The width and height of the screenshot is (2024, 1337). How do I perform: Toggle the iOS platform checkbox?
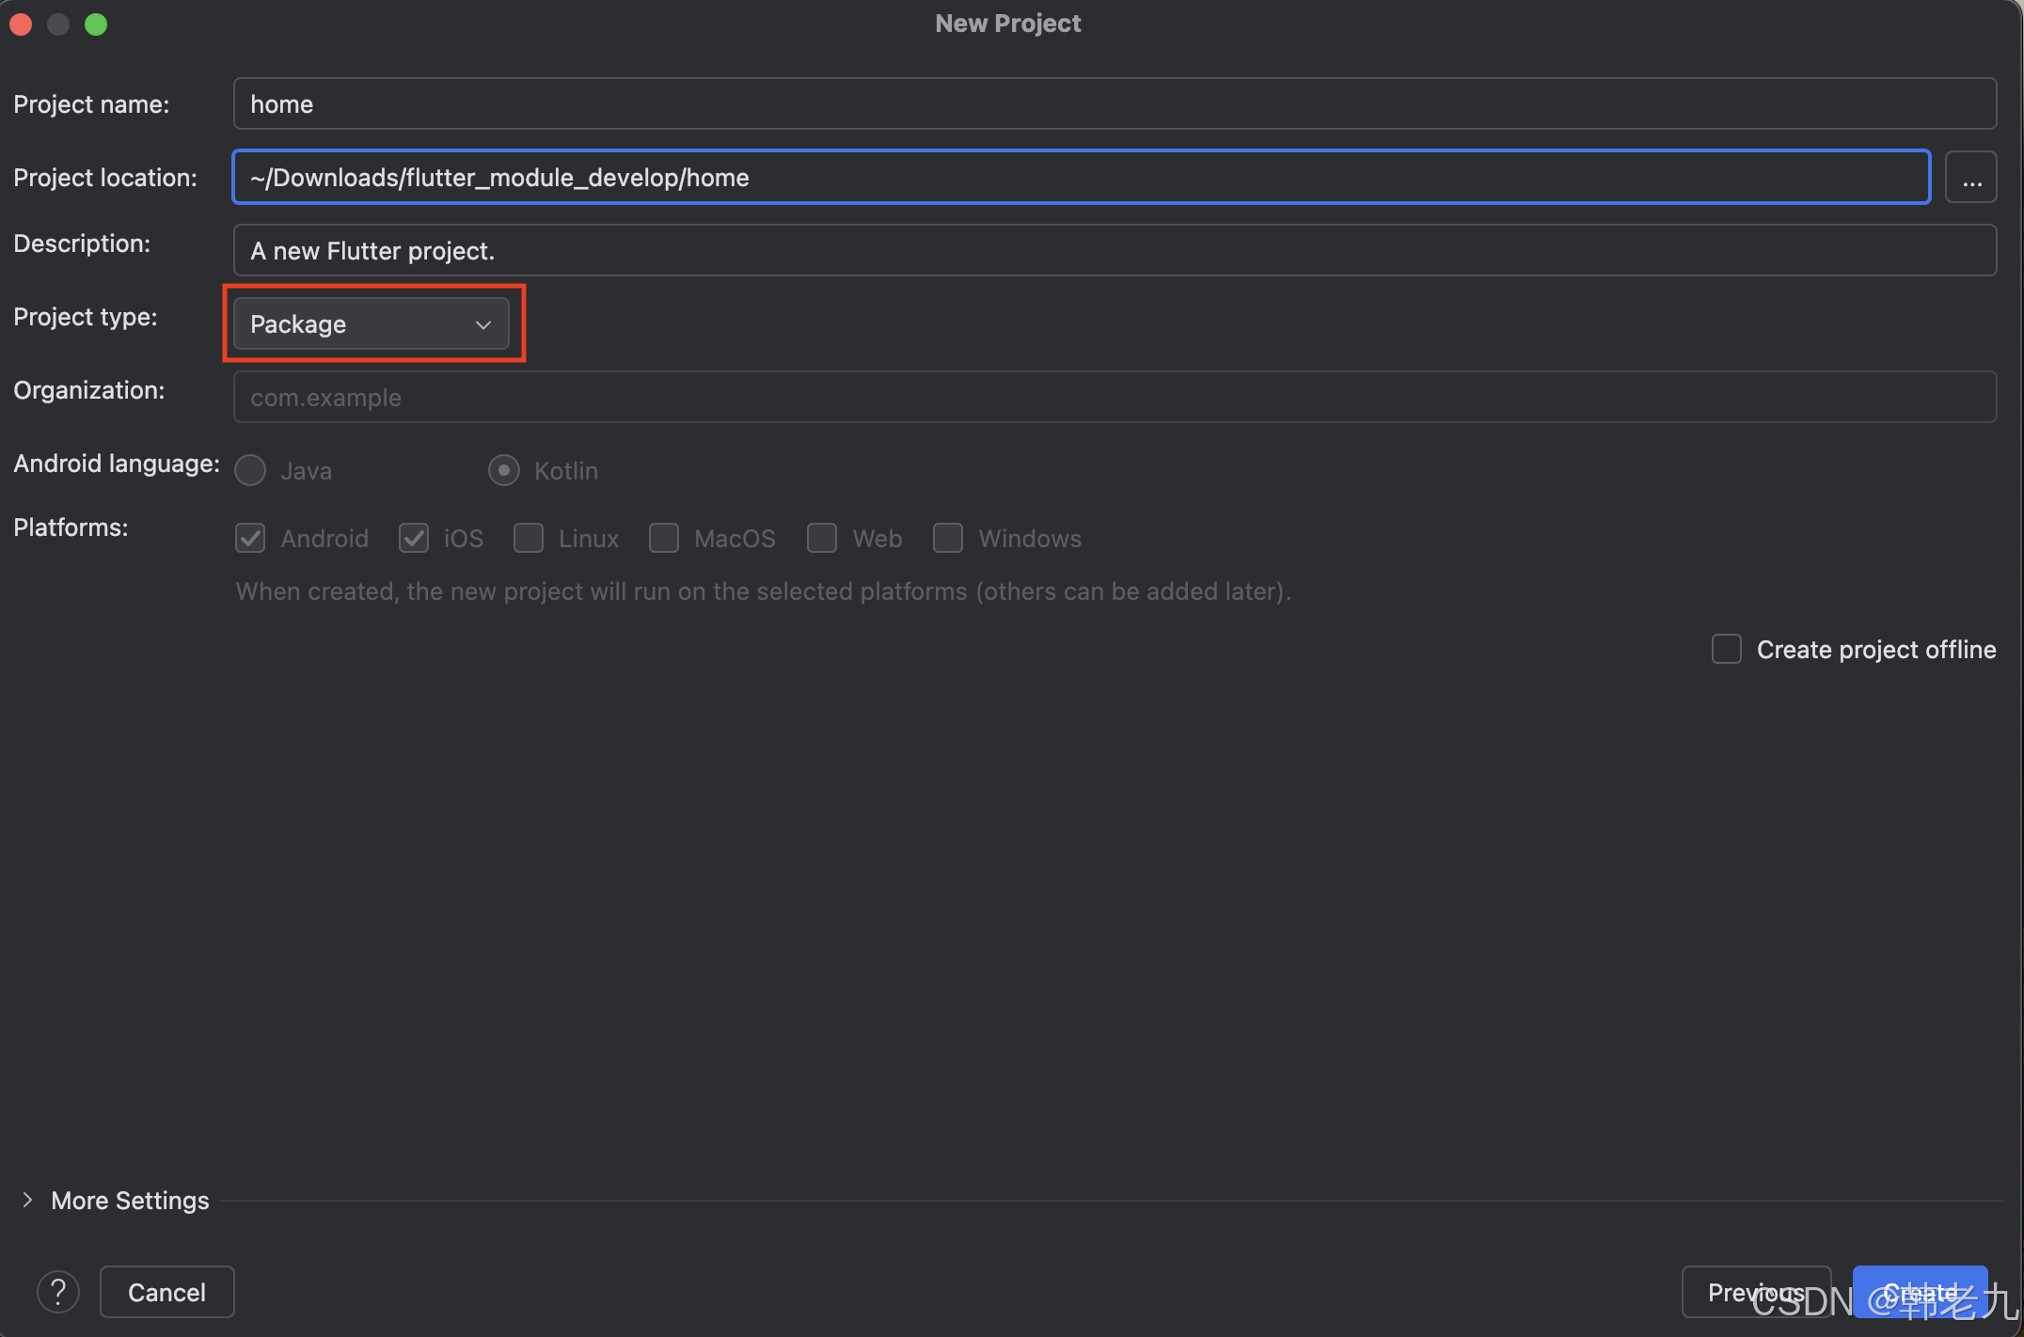coord(414,538)
